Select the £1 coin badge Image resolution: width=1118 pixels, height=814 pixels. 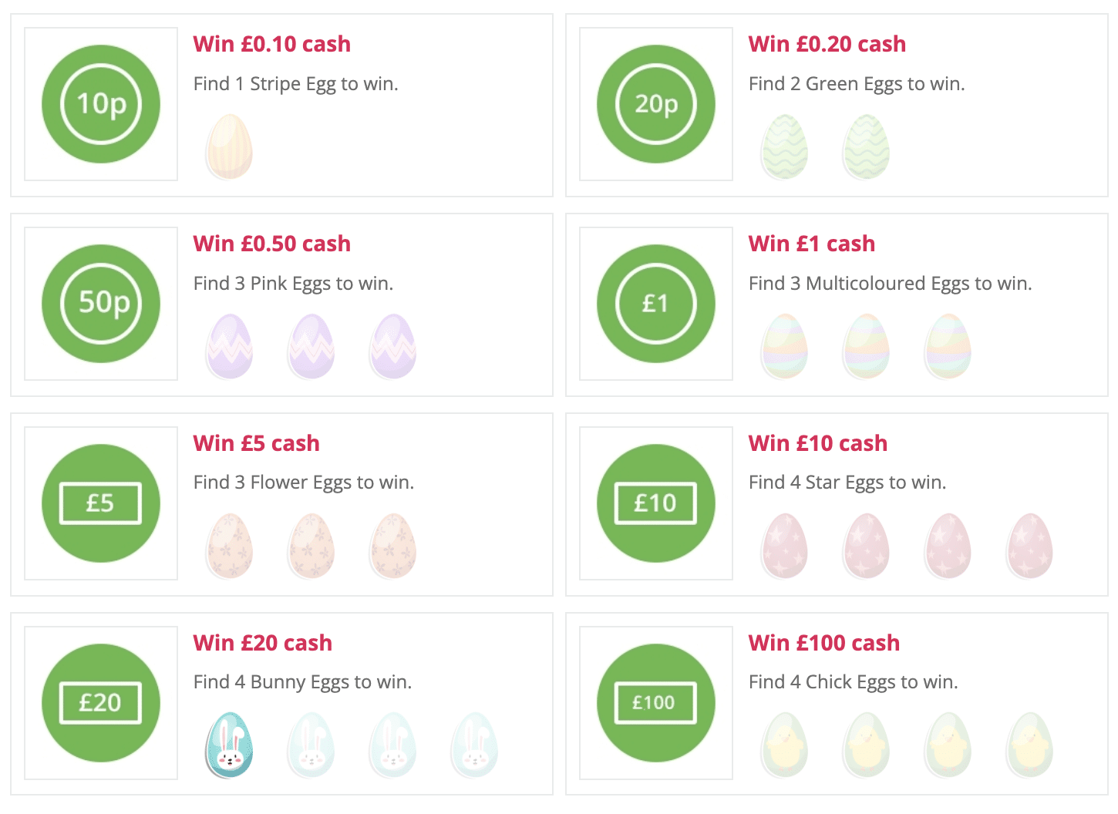656,304
